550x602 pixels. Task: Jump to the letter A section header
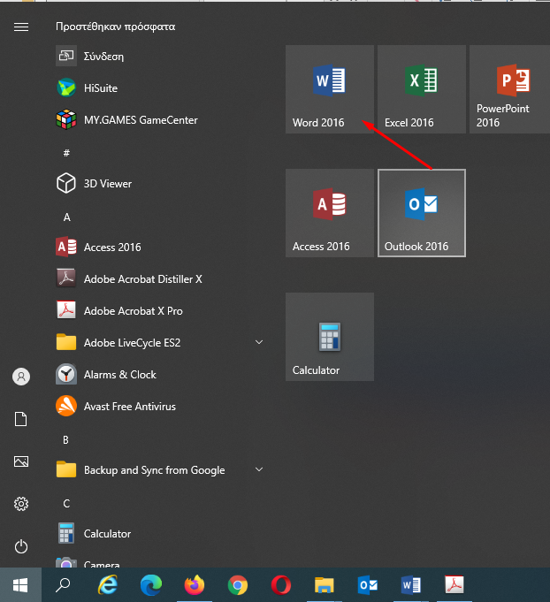point(67,217)
